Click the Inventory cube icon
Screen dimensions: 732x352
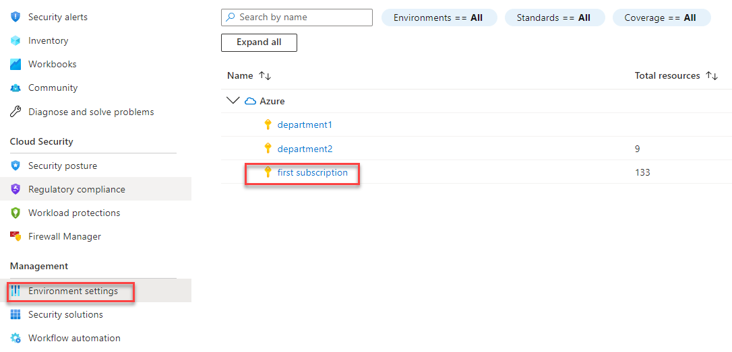[x=16, y=40]
